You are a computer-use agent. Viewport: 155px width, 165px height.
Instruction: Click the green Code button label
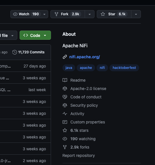(x=35, y=35)
